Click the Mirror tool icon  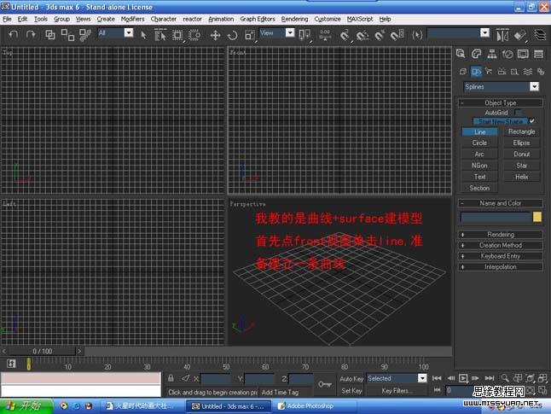click(502, 35)
